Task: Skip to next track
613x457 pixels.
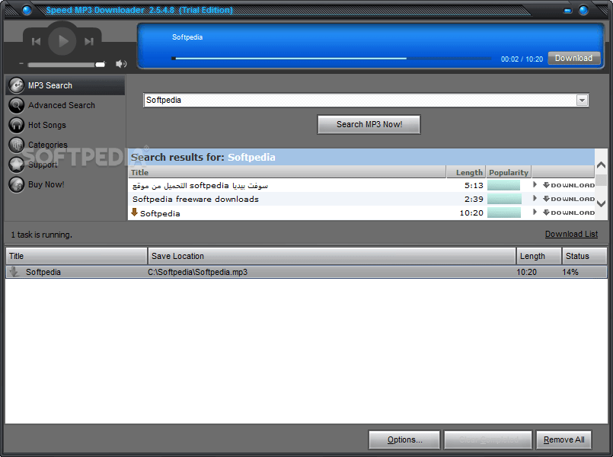Action: [x=88, y=41]
